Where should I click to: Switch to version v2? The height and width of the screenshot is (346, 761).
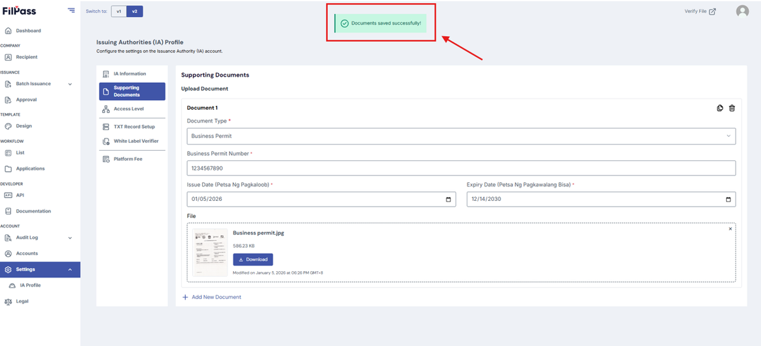(134, 11)
